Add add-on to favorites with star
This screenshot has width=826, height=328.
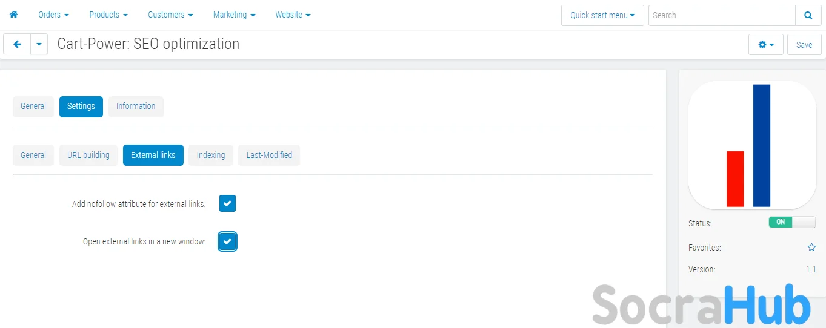(x=811, y=248)
